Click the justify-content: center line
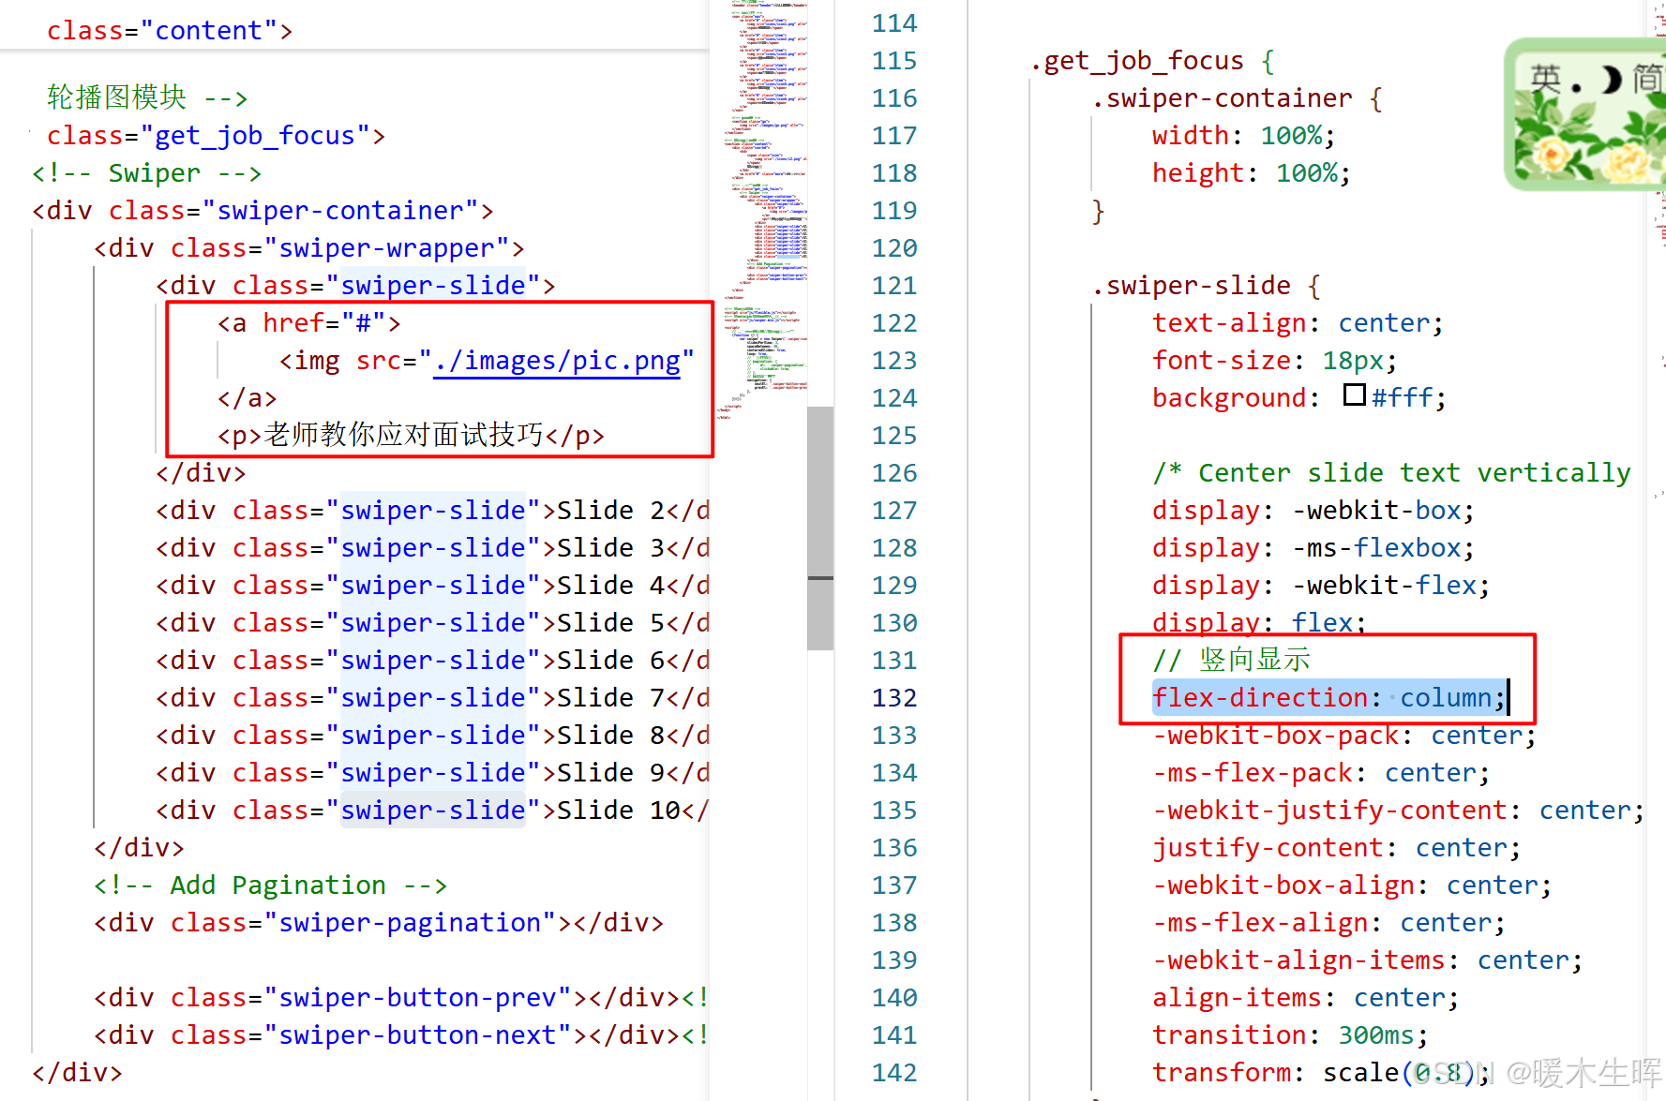Image resolution: width=1666 pixels, height=1101 pixels. pyautogui.click(x=1336, y=848)
